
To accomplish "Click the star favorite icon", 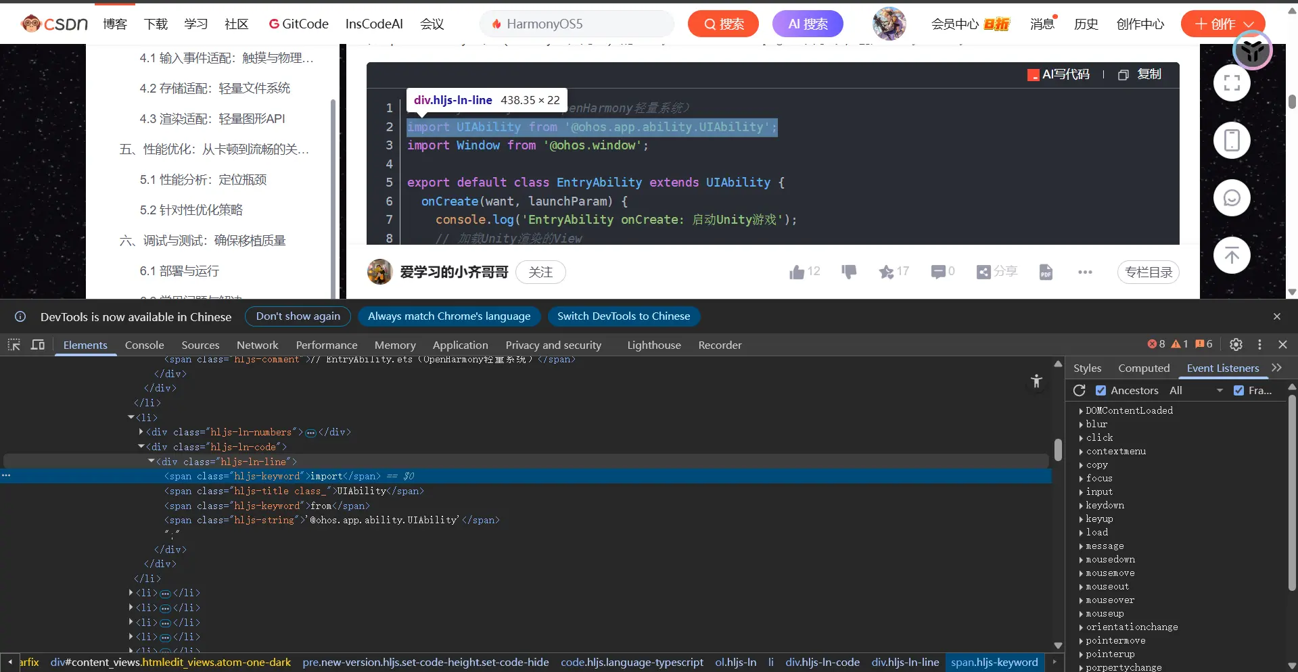I will tap(886, 272).
